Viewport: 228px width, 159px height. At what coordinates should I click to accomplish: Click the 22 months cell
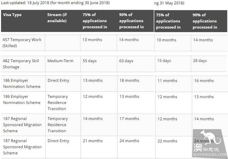(x=174, y=147)
